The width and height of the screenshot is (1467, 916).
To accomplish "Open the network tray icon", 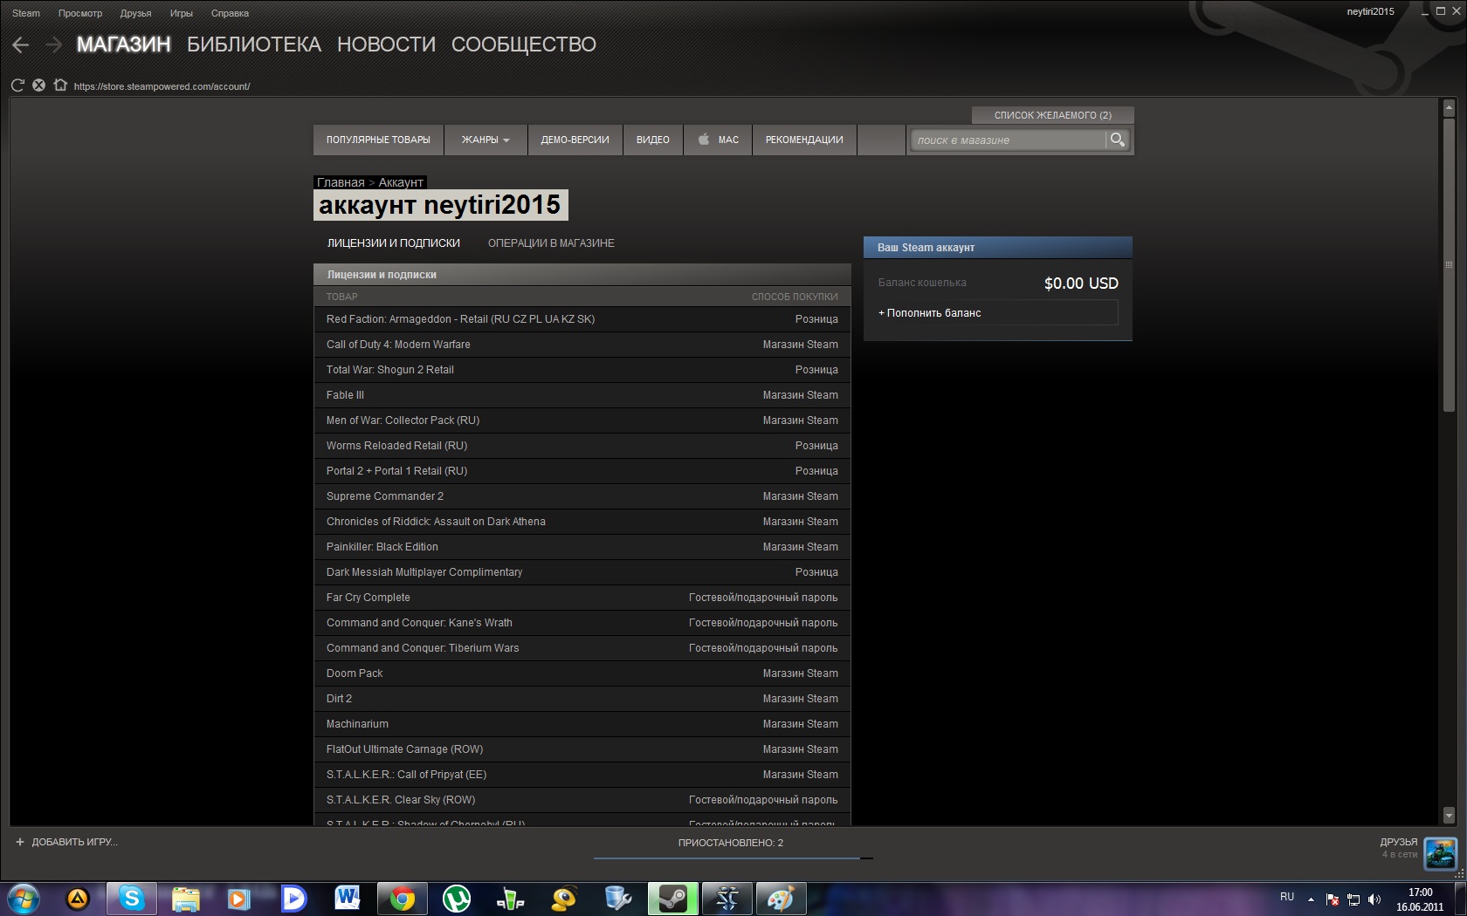I will pos(1353,899).
